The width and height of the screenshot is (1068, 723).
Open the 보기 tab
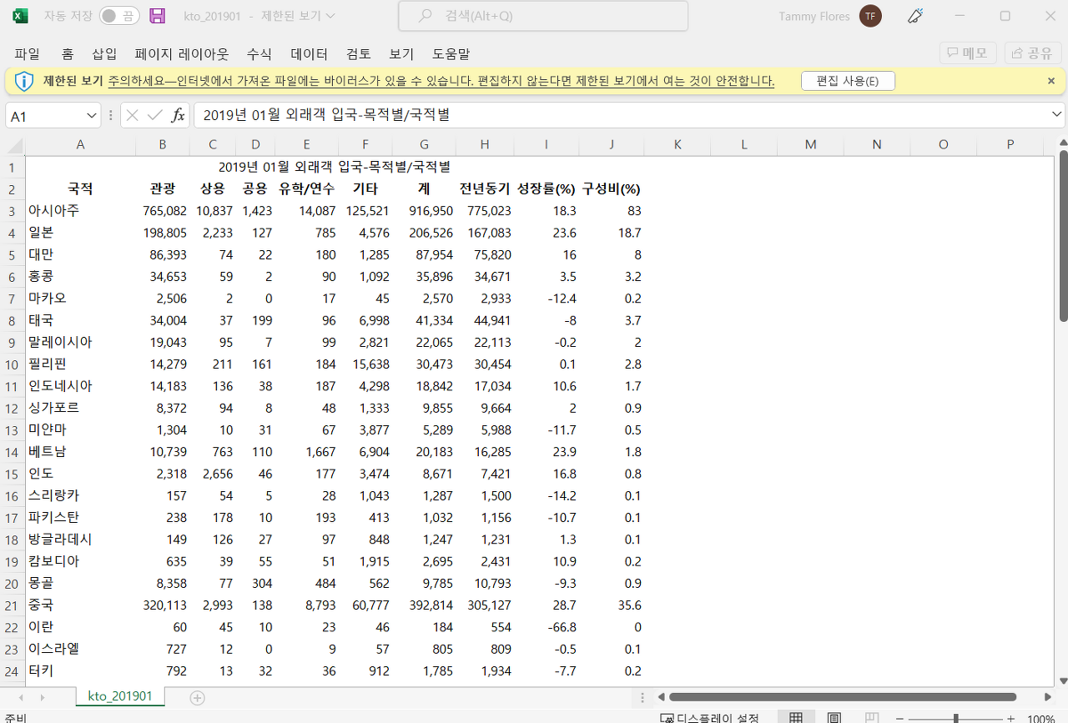click(x=401, y=53)
